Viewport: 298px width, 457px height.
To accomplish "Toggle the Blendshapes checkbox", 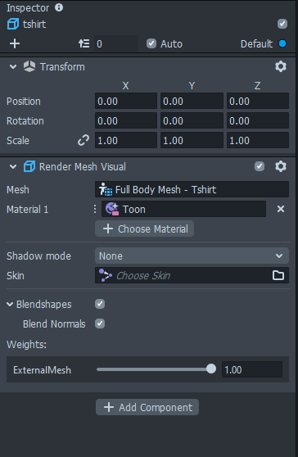I will pos(100,304).
